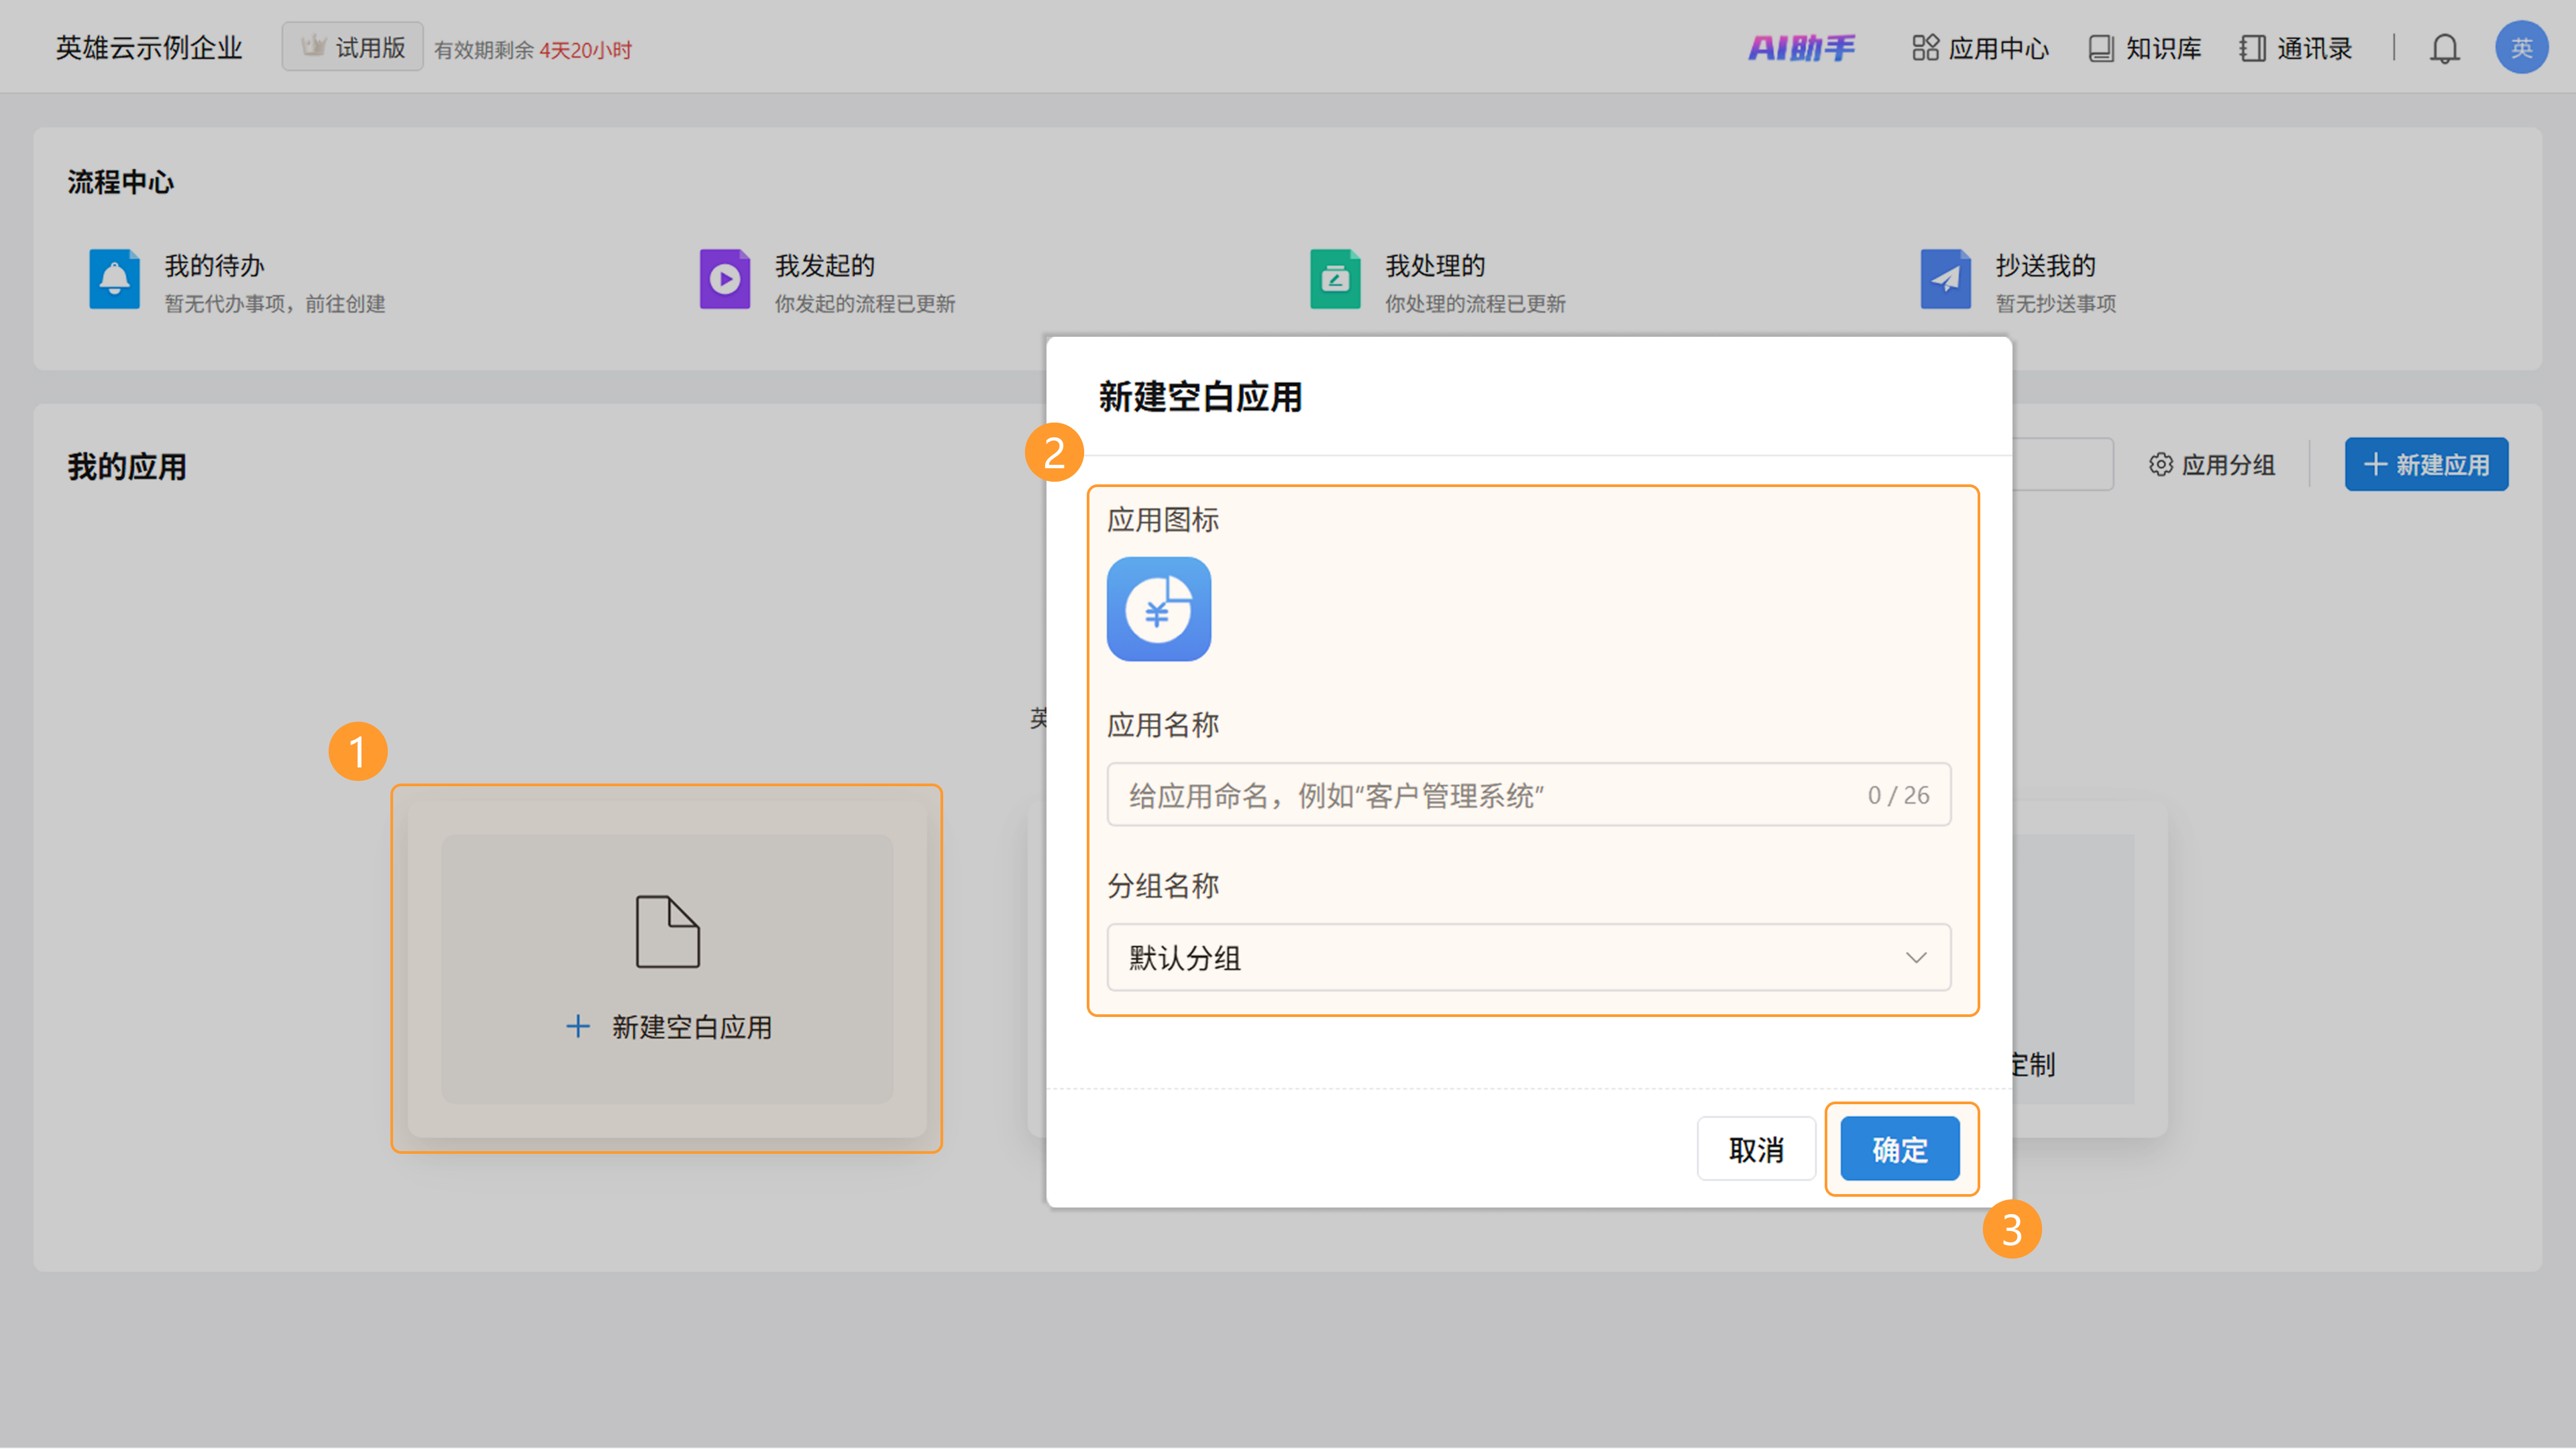Image resolution: width=2576 pixels, height=1449 pixels.
Task: Click the user avatar circle
Action: (x=2520, y=48)
